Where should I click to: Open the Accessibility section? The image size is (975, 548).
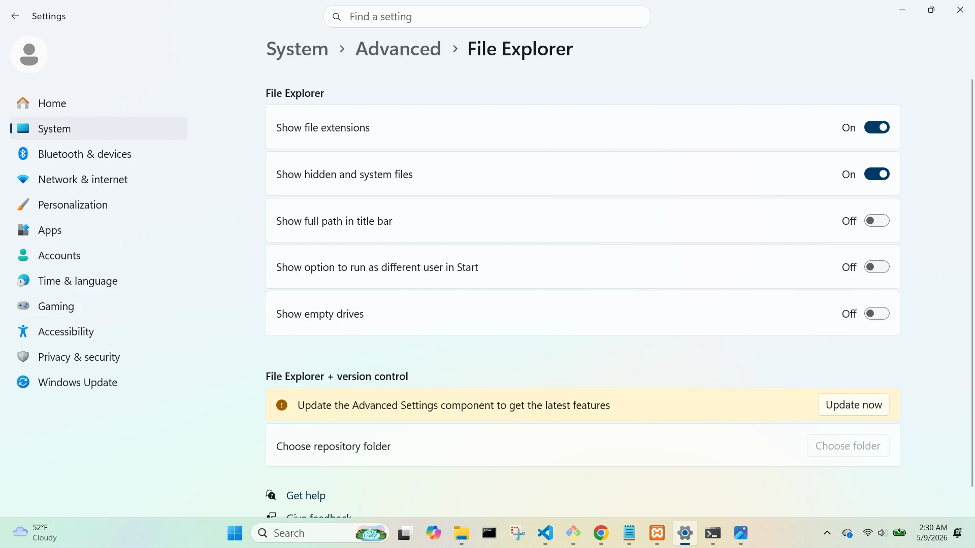99,331
